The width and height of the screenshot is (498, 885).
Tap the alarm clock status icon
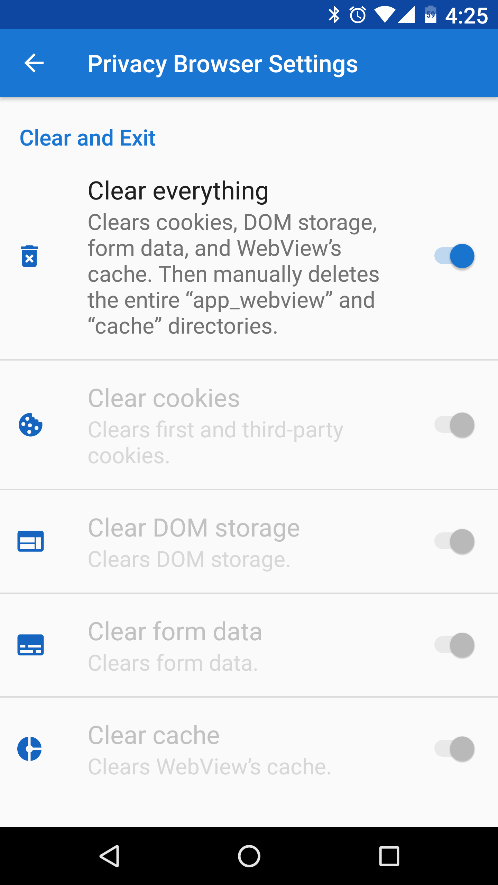(x=358, y=15)
